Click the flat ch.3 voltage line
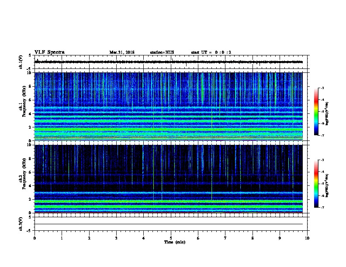The width and height of the screenshot is (346, 267). coord(169,224)
